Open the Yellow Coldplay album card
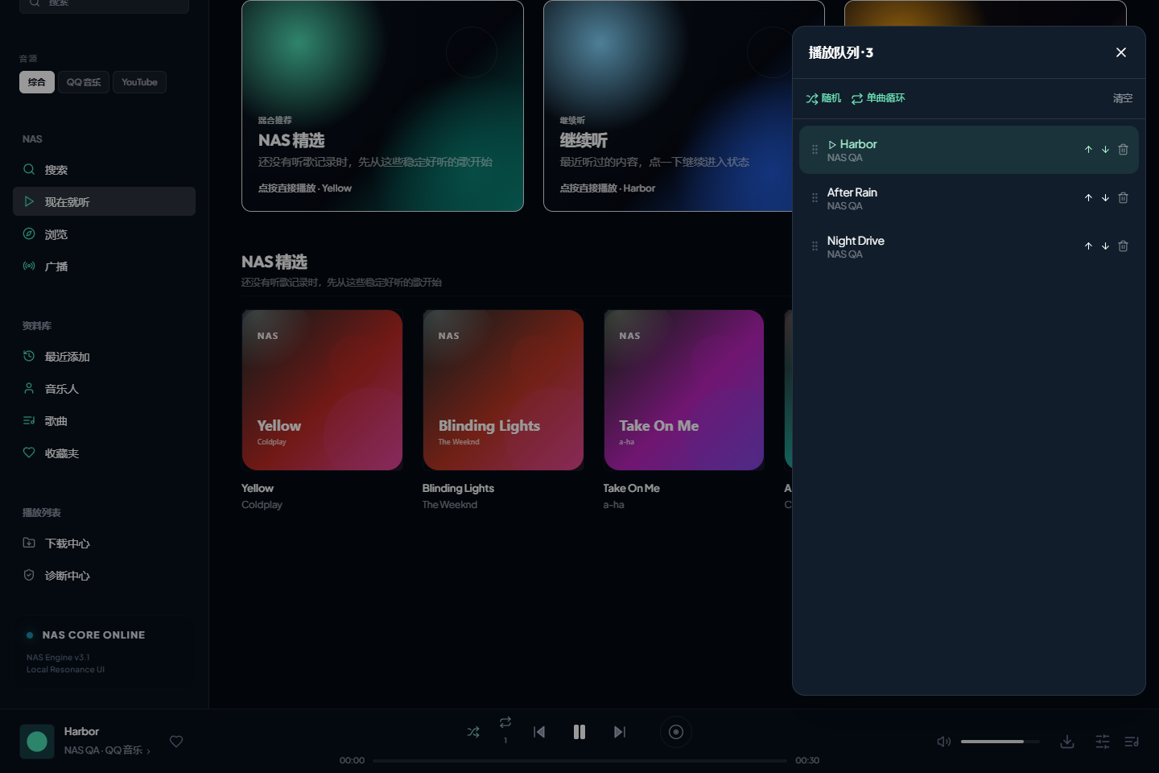 click(x=322, y=391)
